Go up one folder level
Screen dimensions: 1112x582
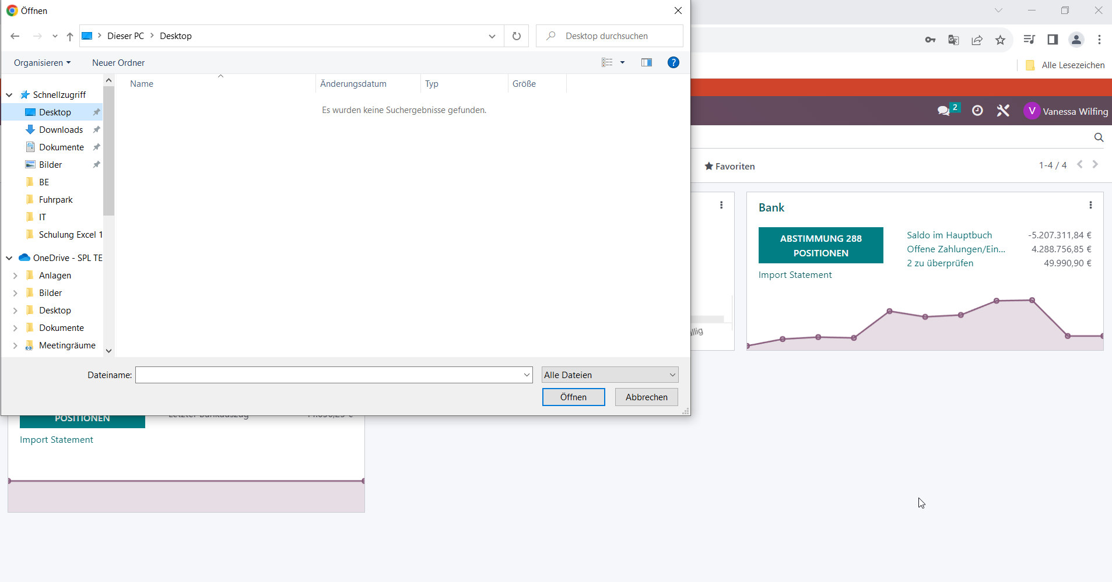coord(70,36)
